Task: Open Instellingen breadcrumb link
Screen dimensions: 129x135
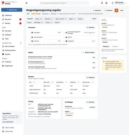Action: point(45,14)
